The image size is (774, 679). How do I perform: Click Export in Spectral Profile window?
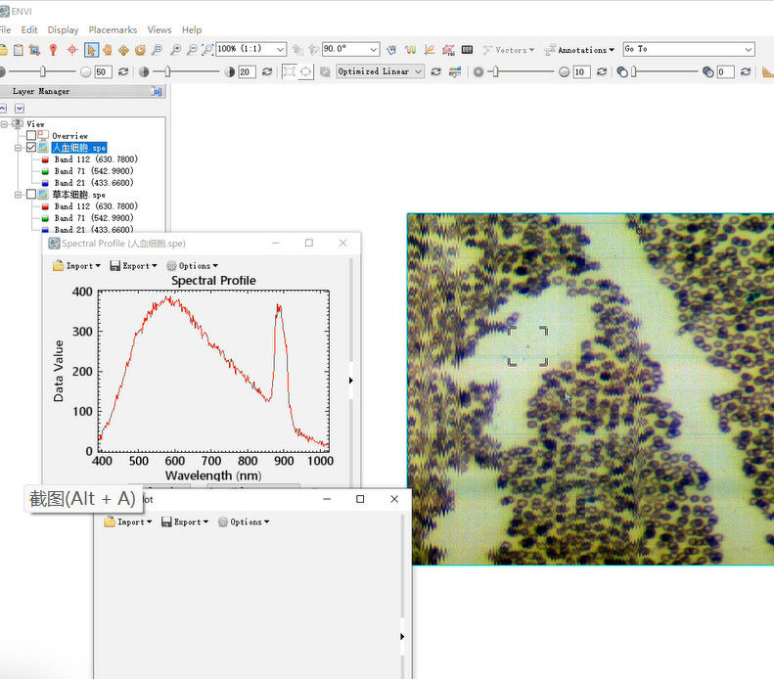point(134,265)
